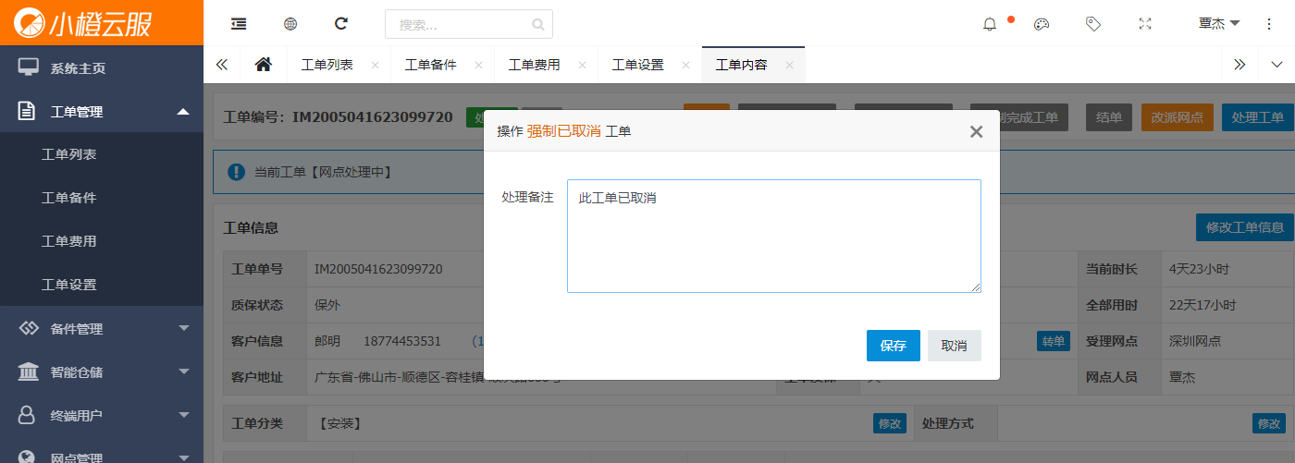This screenshot has height=463, width=1295.
Task: Toggle fullscreen mode icon
Action: pos(1145,25)
